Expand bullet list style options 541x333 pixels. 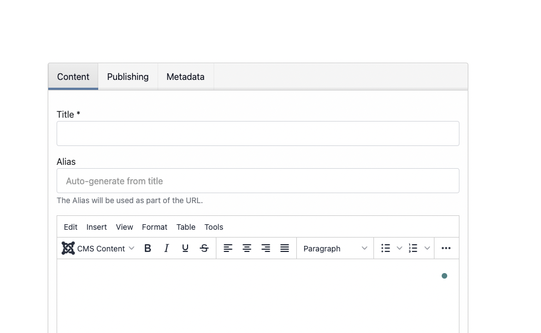[x=400, y=248]
